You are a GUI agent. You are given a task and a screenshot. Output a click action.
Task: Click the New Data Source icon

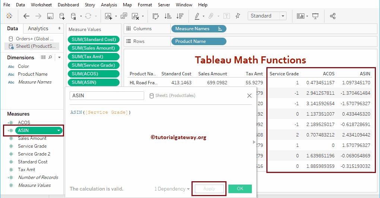tap(62, 16)
